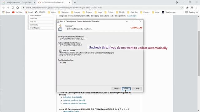The image size is (200, 112).
Task: Uncheck the Check for Updates checkbox
Action: pos(60,50)
